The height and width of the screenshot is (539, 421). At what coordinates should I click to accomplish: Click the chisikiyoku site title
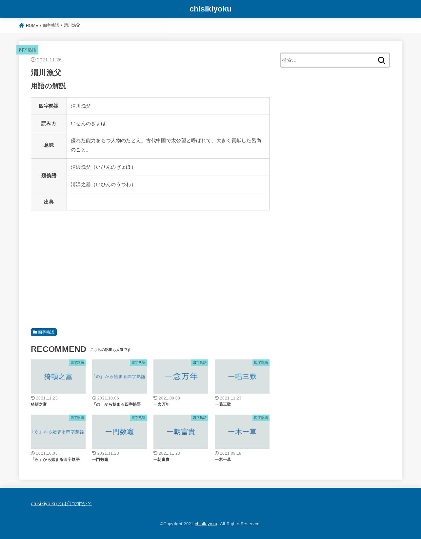[210, 9]
